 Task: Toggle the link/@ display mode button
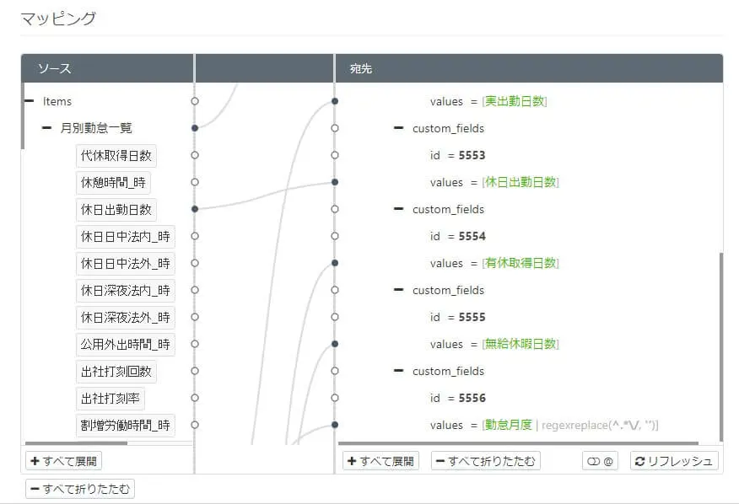click(x=600, y=461)
